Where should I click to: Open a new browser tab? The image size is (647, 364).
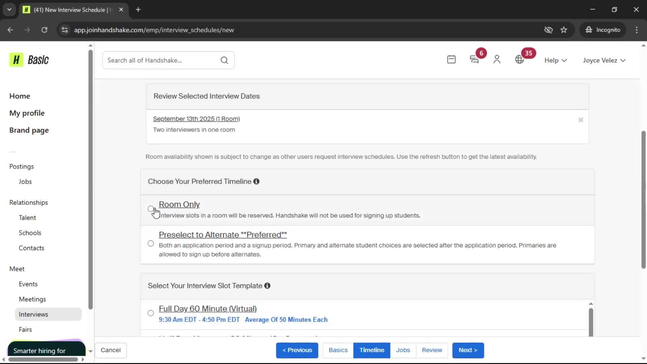pos(138,10)
